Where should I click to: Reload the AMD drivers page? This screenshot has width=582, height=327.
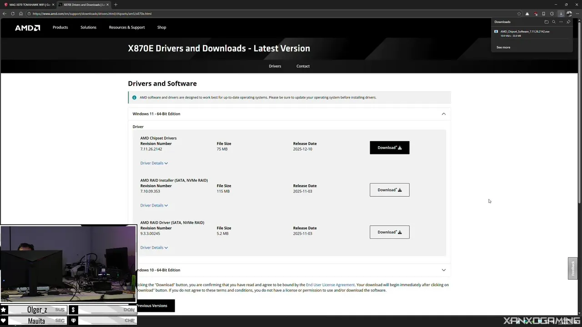pos(13,14)
